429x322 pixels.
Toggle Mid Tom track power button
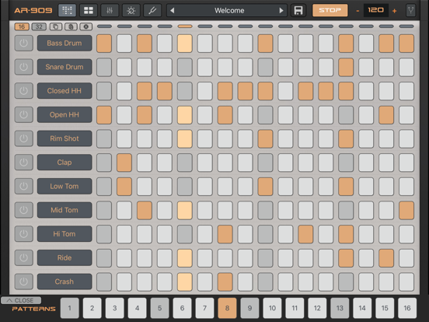point(24,210)
